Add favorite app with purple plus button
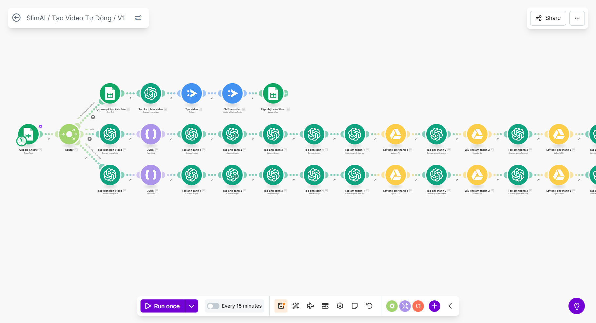The width and height of the screenshot is (596, 323). coord(434,306)
